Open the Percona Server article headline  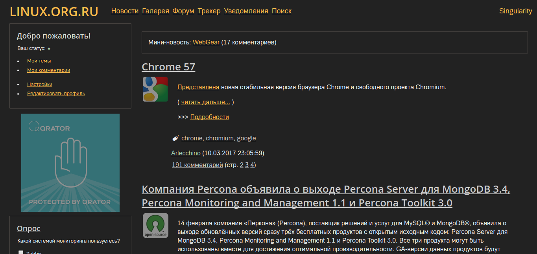coord(326,196)
